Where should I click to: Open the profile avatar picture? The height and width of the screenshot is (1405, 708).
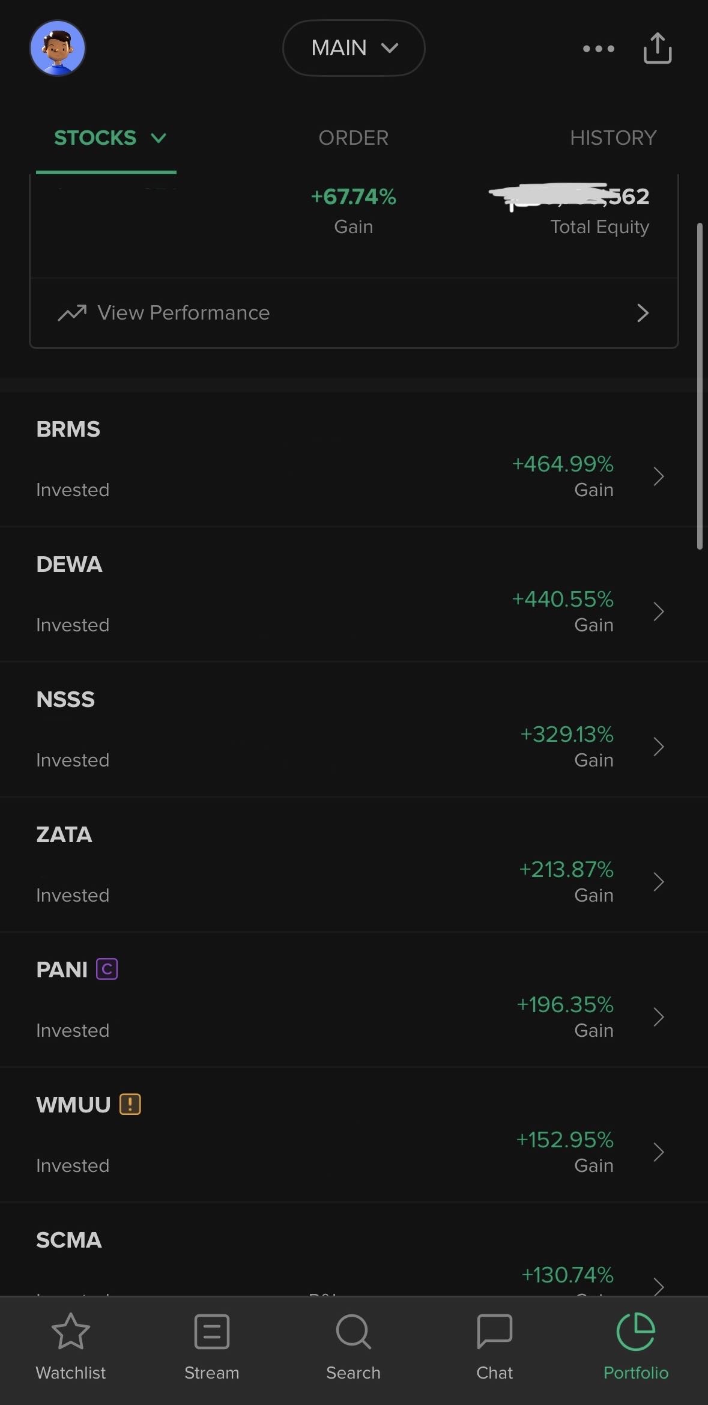point(58,48)
